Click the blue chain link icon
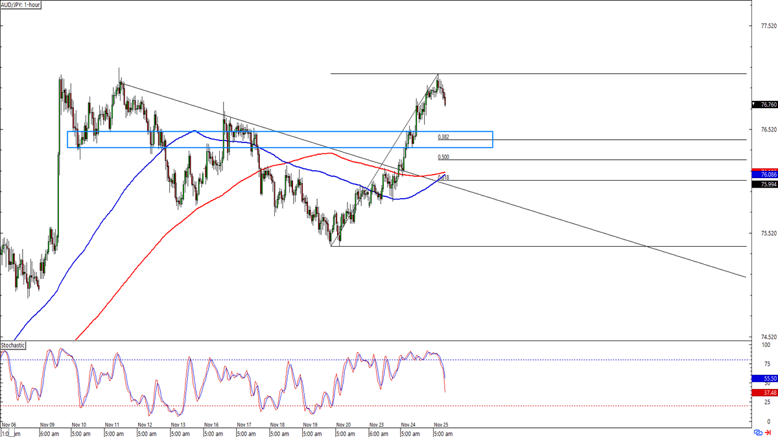778x437 pixels. pos(758,432)
